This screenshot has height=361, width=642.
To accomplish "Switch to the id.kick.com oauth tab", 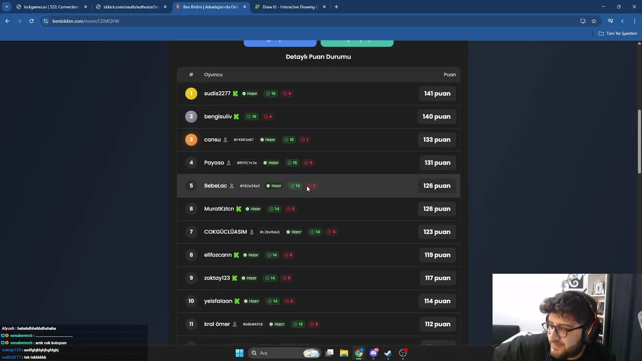I will [x=131, y=7].
